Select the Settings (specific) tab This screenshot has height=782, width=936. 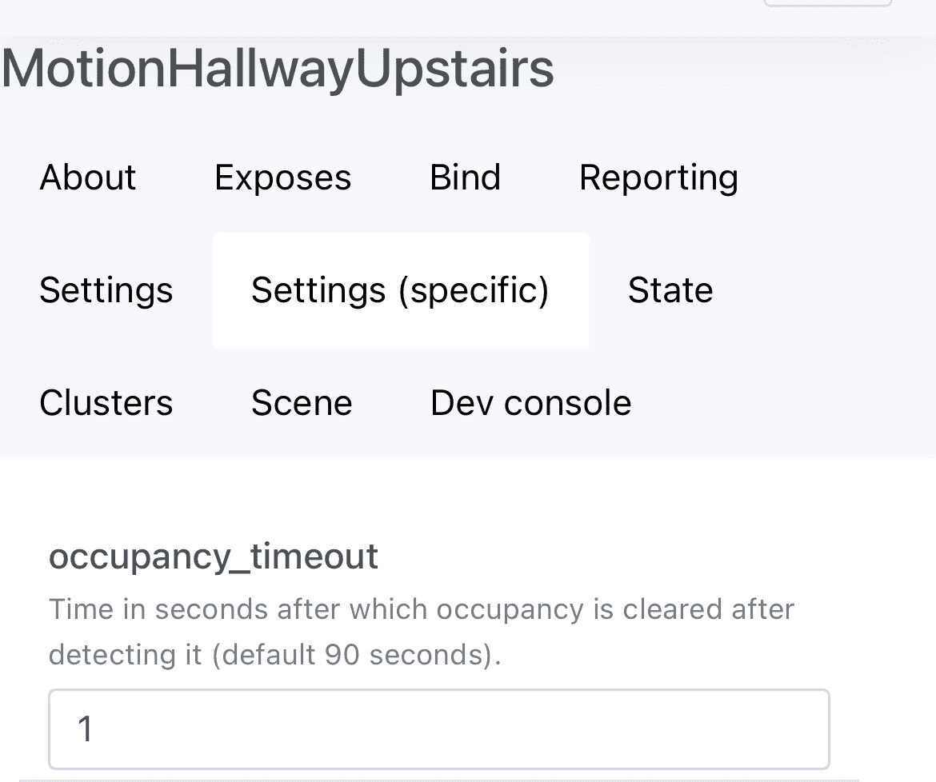pos(400,290)
